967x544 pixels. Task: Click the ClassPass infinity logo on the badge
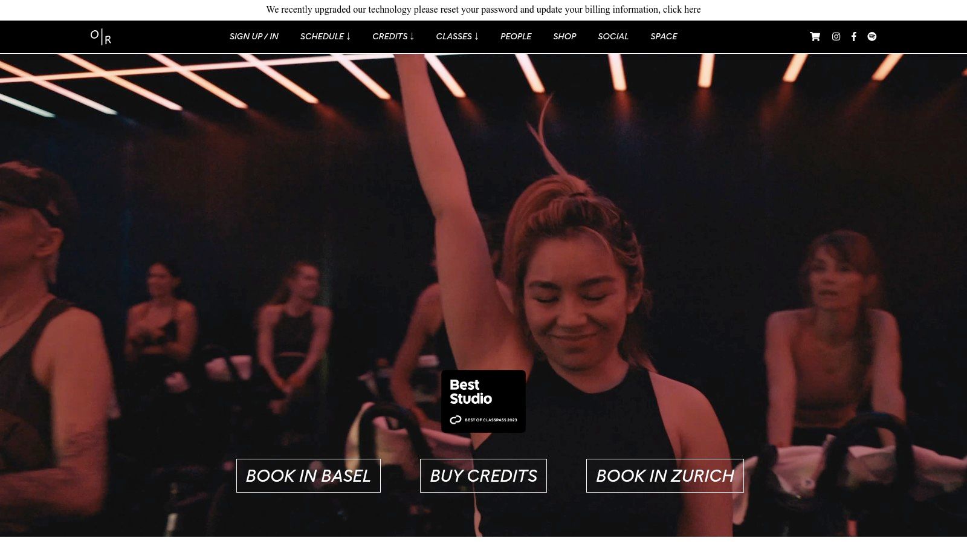tap(456, 419)
